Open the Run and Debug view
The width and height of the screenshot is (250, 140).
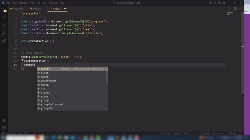(4, 33)
